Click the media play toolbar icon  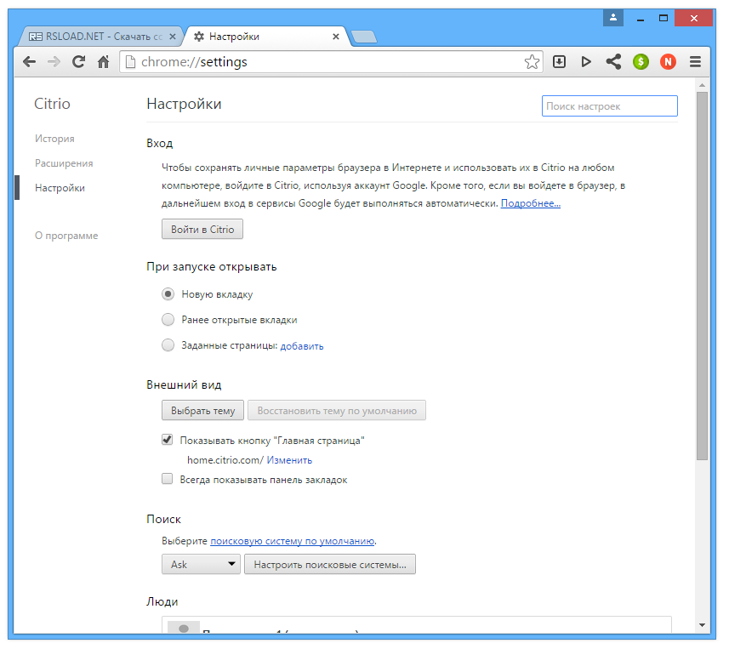(x=586, y=61)
